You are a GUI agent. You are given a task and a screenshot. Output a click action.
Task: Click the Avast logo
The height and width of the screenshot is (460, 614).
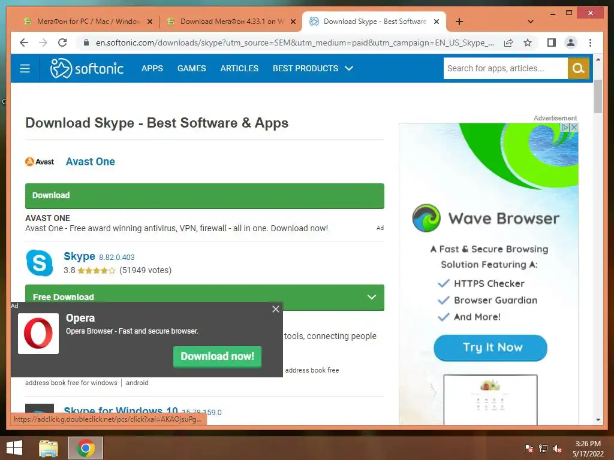(x=40, y=162)
